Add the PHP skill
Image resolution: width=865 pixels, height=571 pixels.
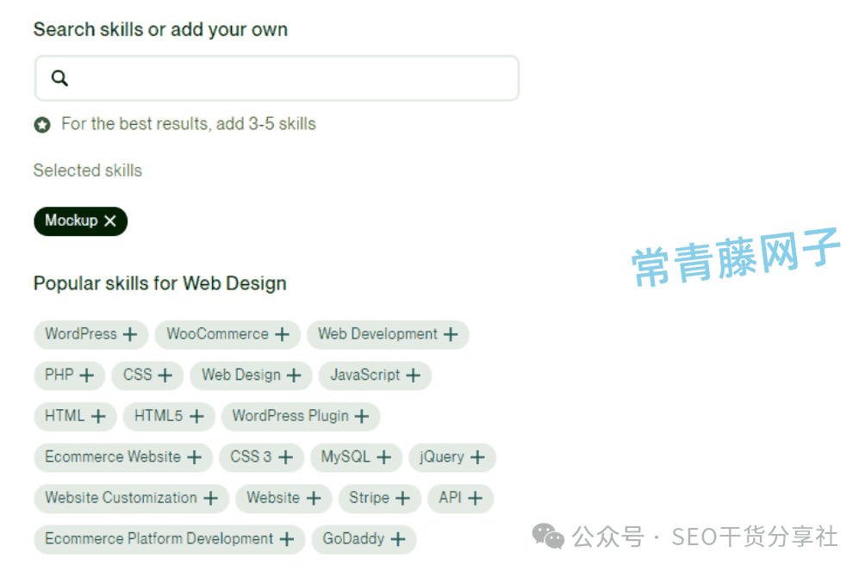click(69, 375)
